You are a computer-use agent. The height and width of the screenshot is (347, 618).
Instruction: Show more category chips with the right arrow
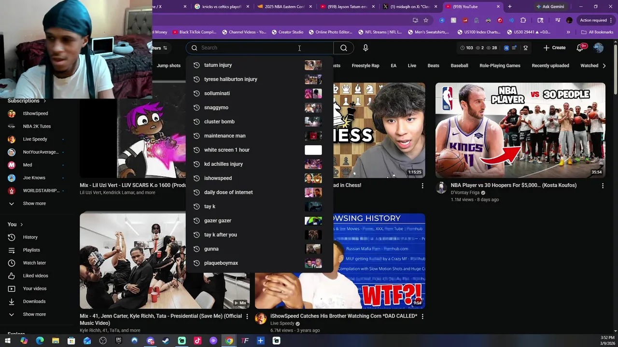point(604,66)
